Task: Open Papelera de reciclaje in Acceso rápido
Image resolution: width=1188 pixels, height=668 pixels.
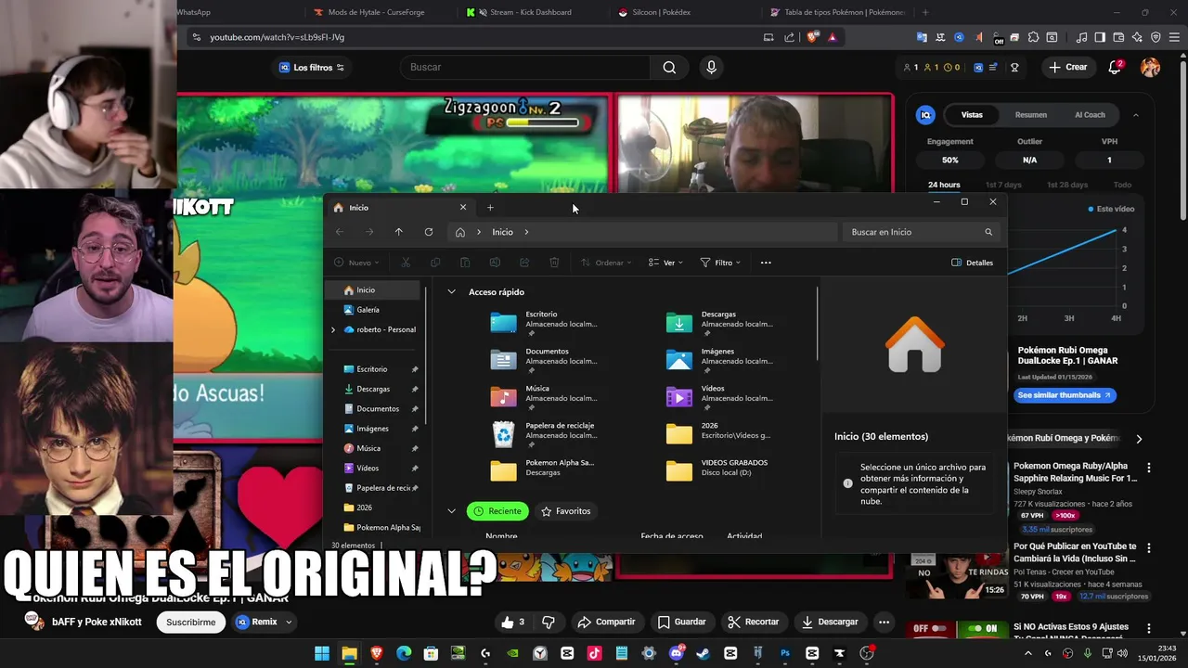Action: [x=543, y=432]
